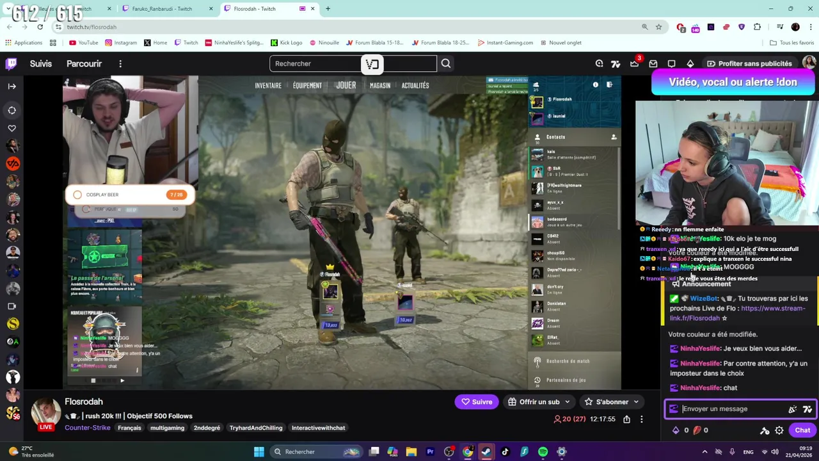The height and width of the screenshot is (461, 819).
Task: Click the browser reload button
Action: tap(40, 27)
